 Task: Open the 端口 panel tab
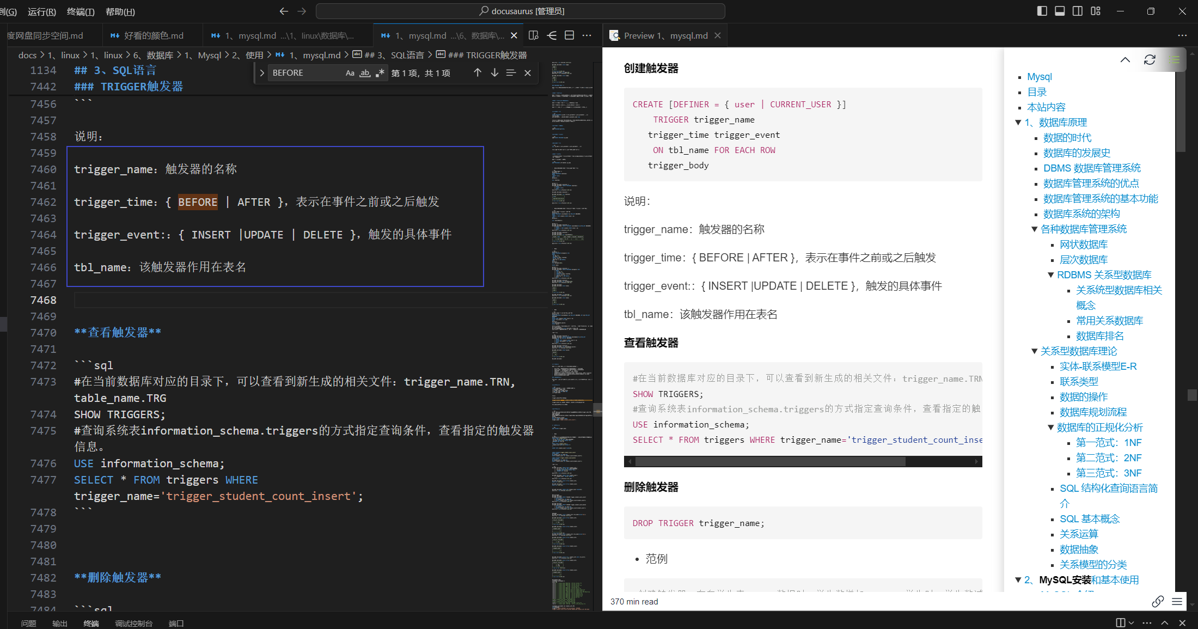coord(176,623)
